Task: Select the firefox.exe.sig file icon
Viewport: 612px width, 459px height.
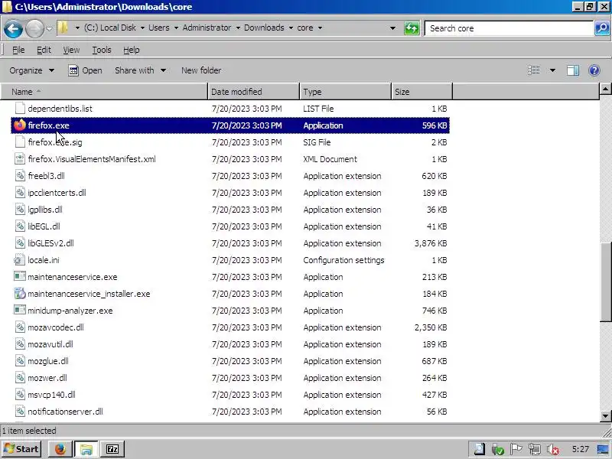Action: [x=20, y=142]
